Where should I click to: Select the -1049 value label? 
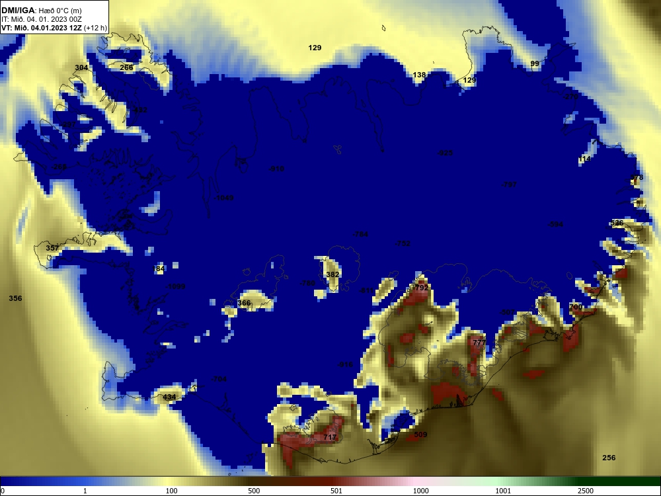223,198
